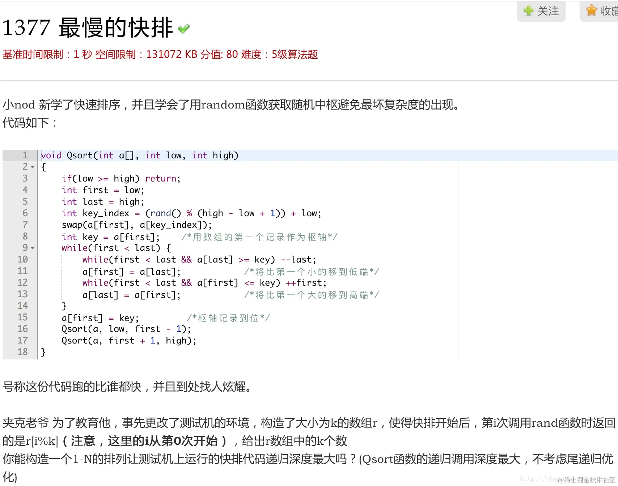Click paragraph starting with '小nod 新学了快速排序'

(x=232, y=105)
